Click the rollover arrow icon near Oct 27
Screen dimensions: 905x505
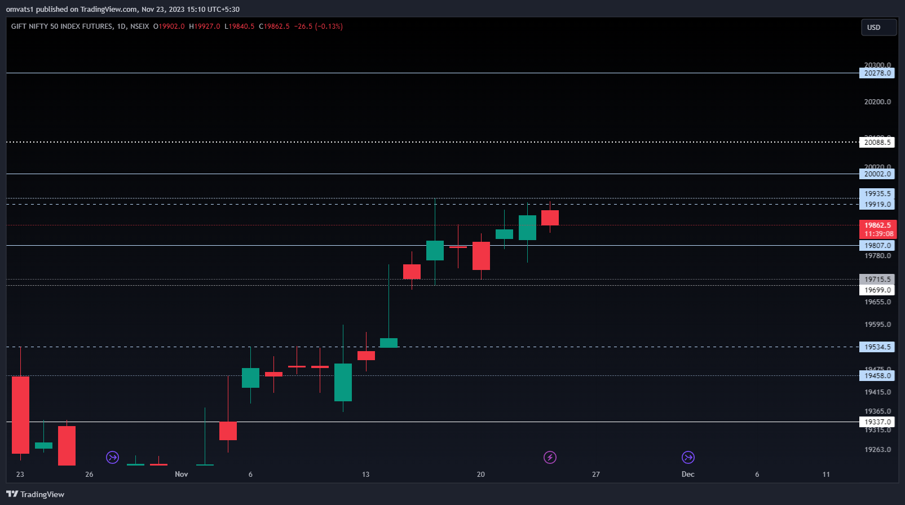click(x=113, y=457)
